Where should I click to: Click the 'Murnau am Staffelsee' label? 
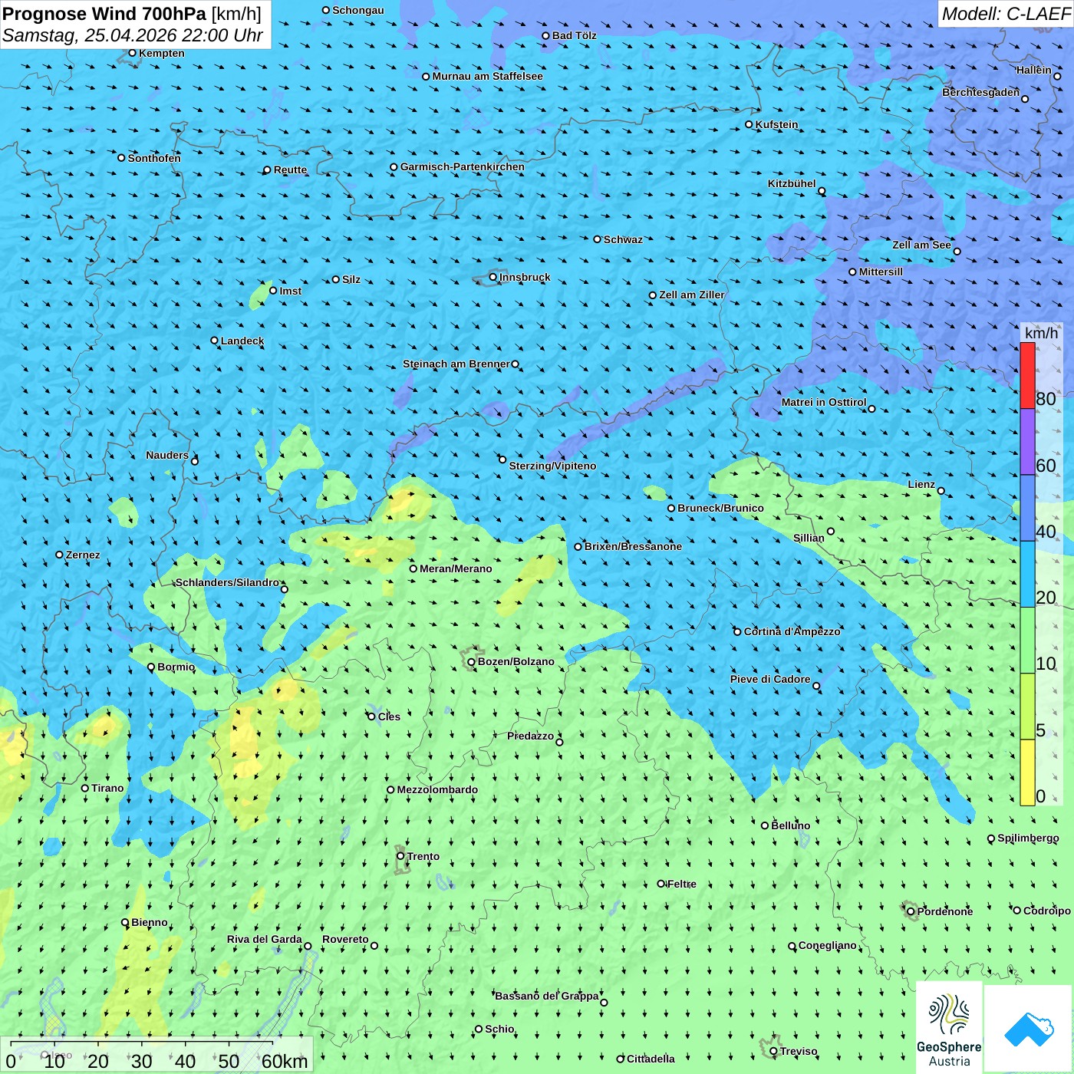tap(487, 76)
